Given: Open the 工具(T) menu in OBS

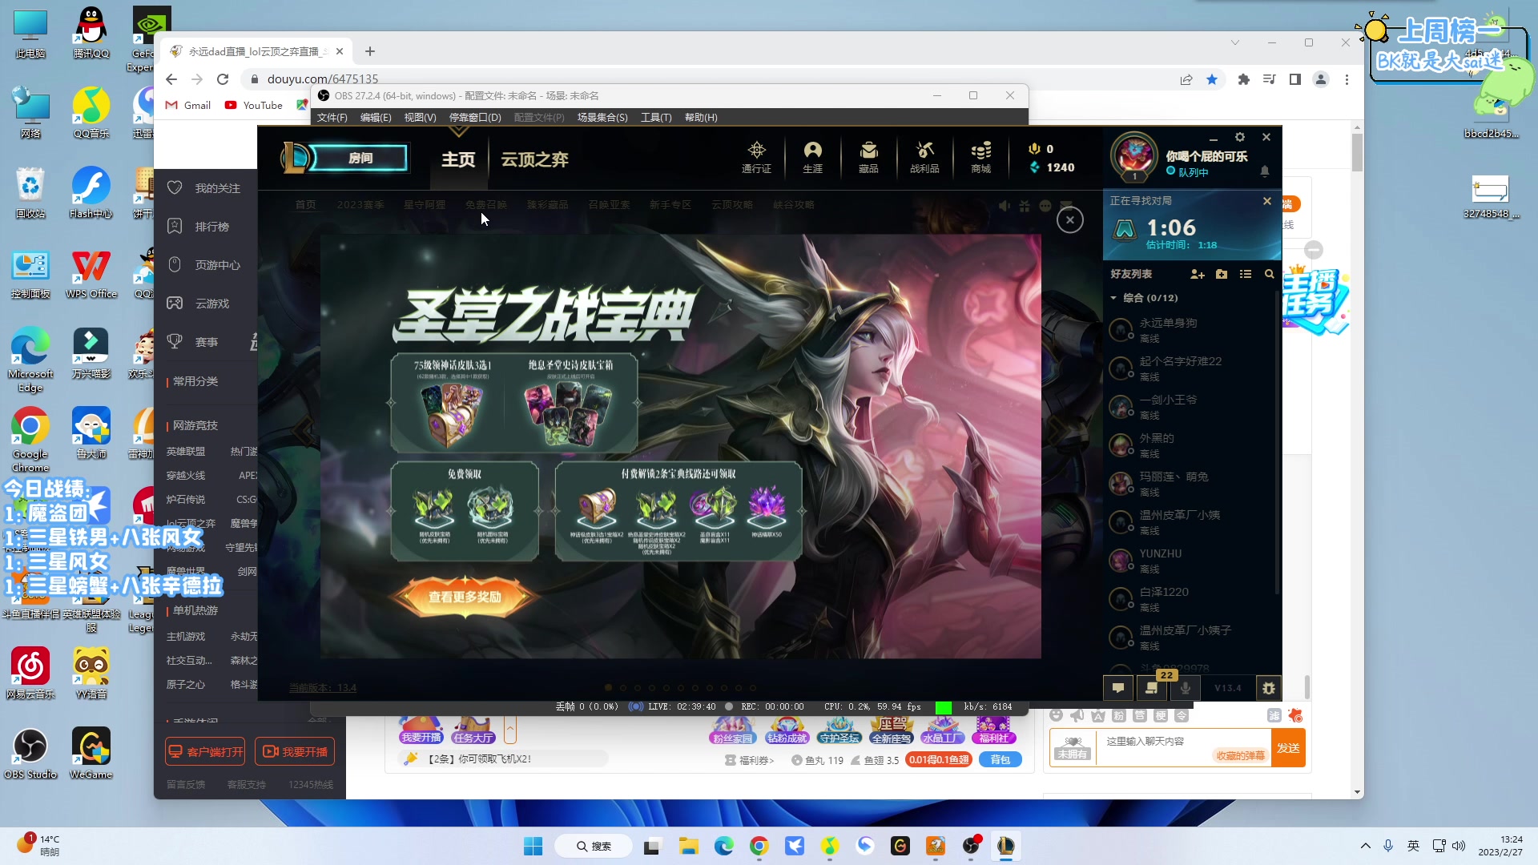Looking at the screenshot, I should click(x=656, y=117).
